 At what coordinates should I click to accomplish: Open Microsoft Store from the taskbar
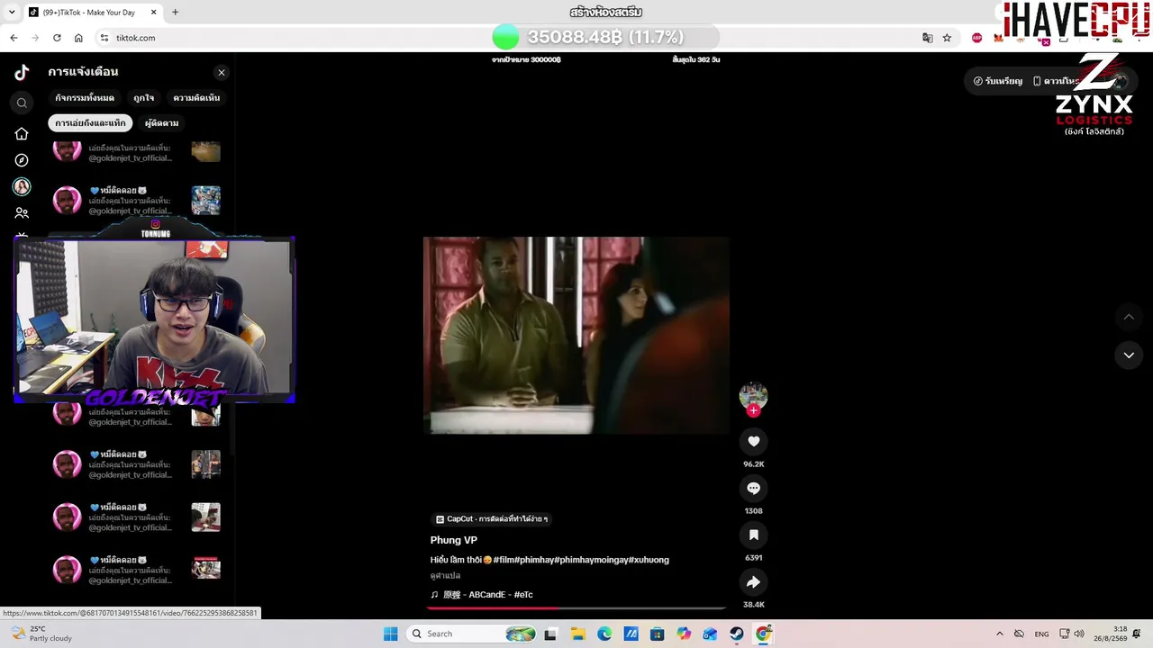tap(658, 634)
